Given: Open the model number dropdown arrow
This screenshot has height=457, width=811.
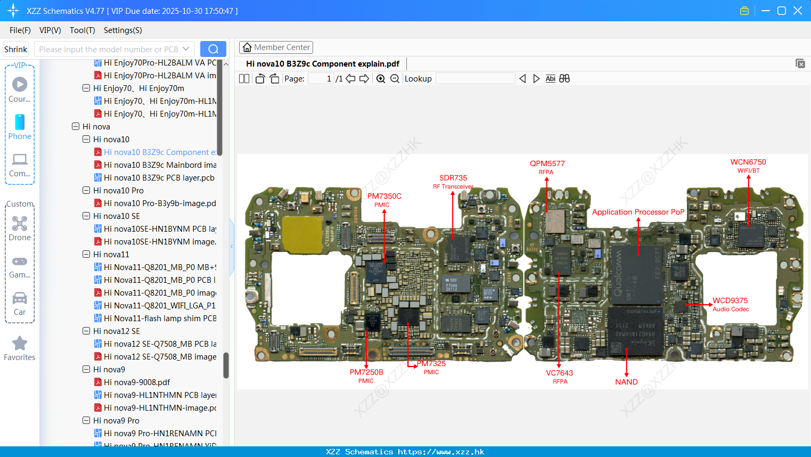Looking at the screenshot, I should (x=186, y=49).
